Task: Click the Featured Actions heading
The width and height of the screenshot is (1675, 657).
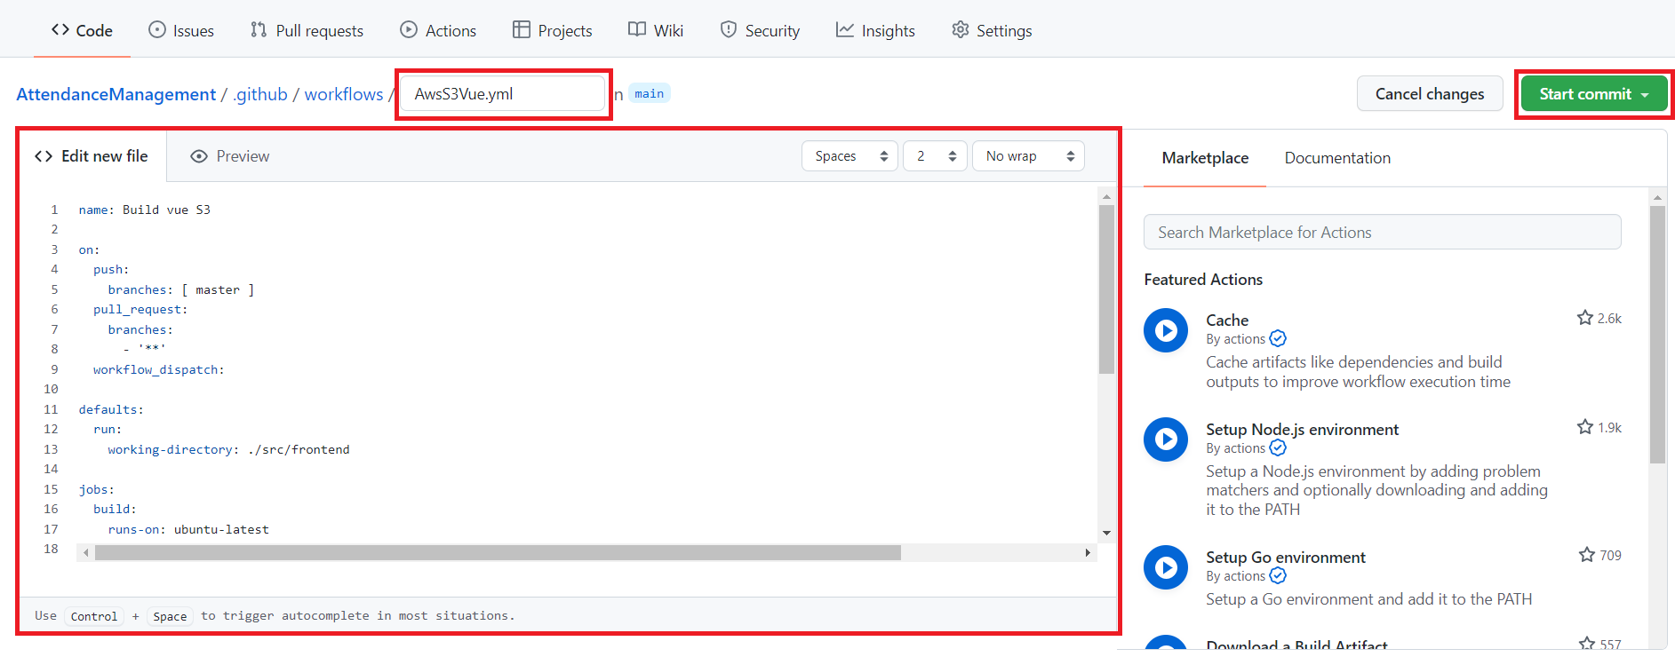Action: [x=1203, y=280]
